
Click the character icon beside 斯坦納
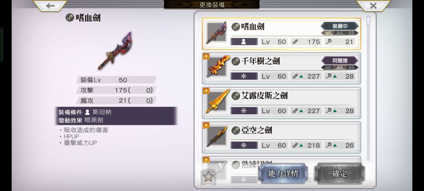click(87, 112)
